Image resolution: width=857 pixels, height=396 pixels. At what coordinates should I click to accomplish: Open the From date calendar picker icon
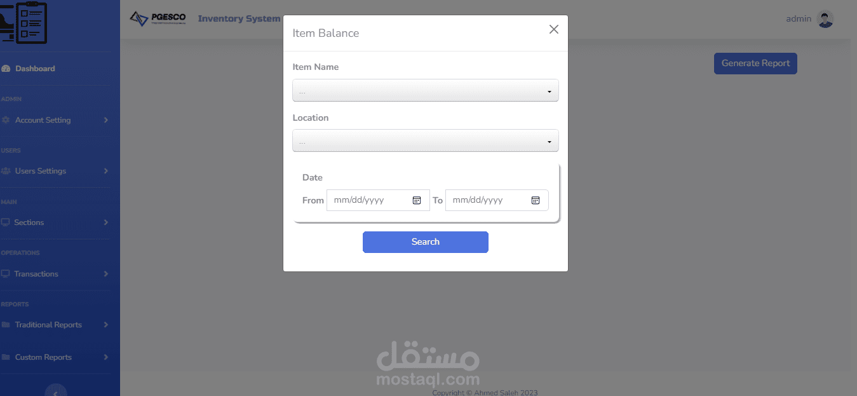click(x=417, y=200)
